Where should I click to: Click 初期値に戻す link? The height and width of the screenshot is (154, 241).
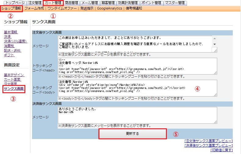pos(221,150)
